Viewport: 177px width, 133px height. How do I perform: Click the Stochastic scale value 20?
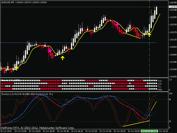tap(170, 121)
